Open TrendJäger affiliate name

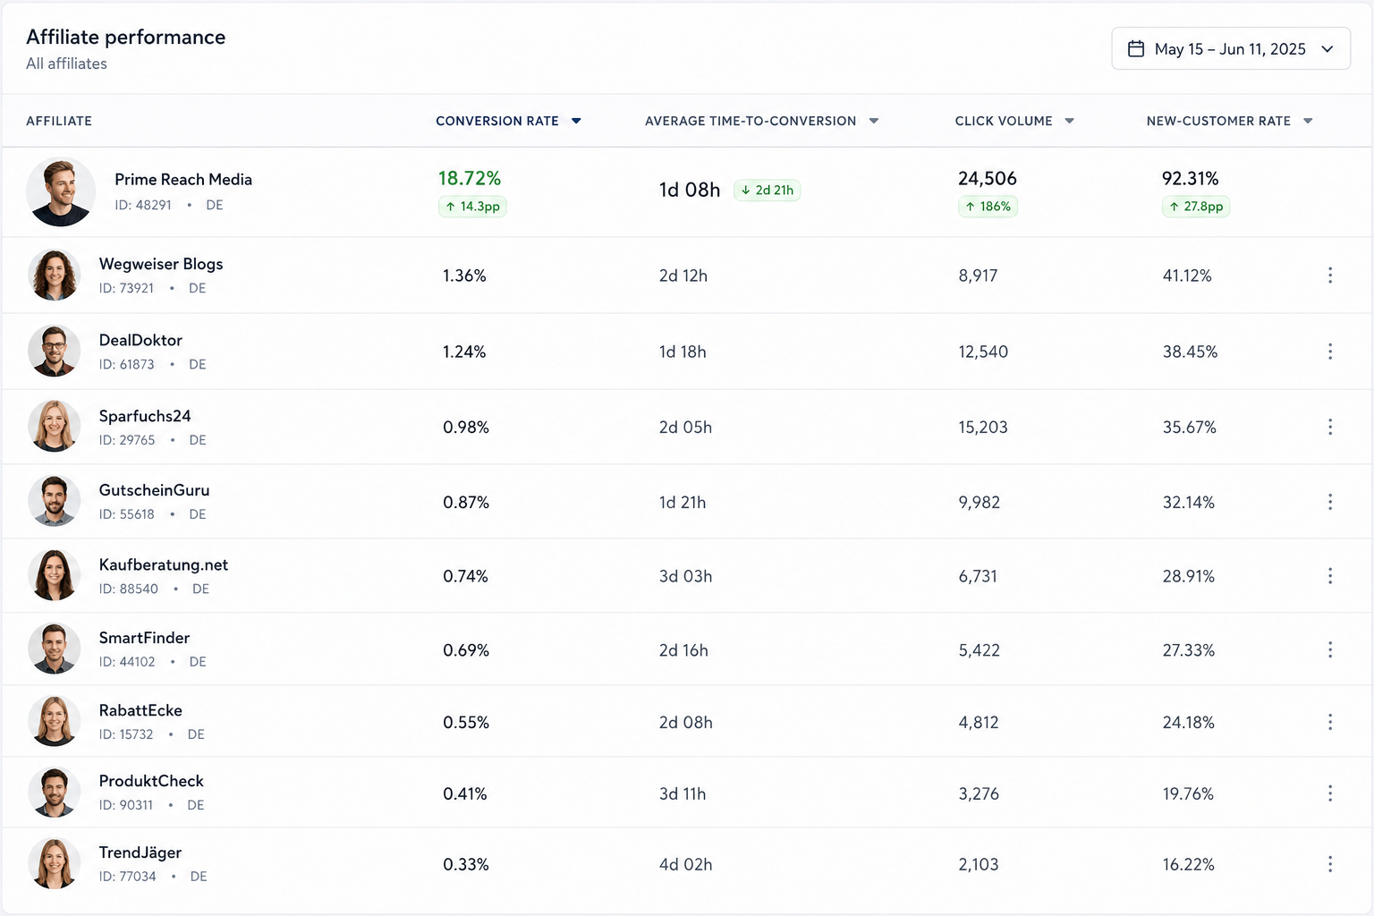pos(140,852)
